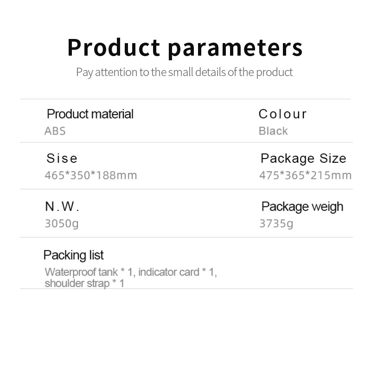Click the Black colour value
The height and width of the screenshot is (371, 371).
click(x=273, y=131)
